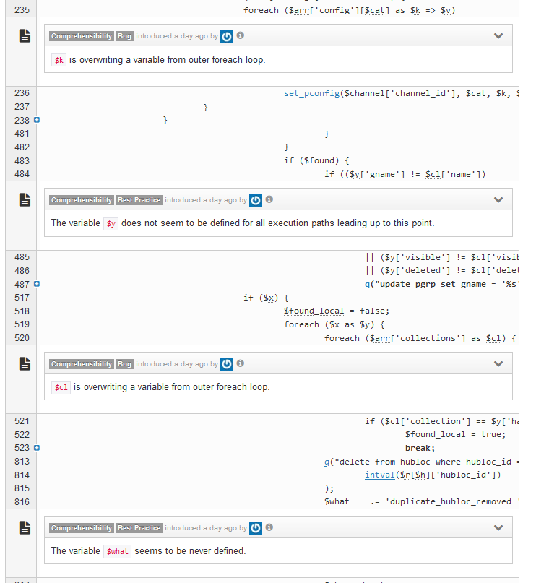Click the document icon beside the $cl issue

pyautogui.click(x=25, y=364)
